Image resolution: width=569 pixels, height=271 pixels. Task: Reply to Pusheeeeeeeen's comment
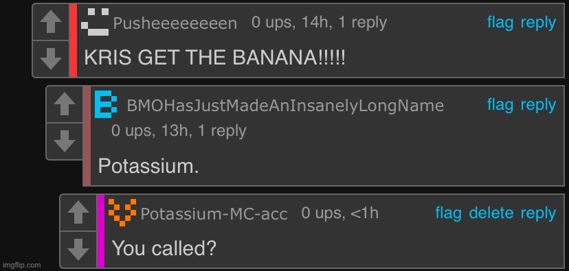pyautogui.click(x=538, y=23)
